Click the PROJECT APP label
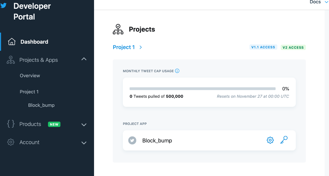The height and width of the screenshot is (176, 329). click(135, 124)
